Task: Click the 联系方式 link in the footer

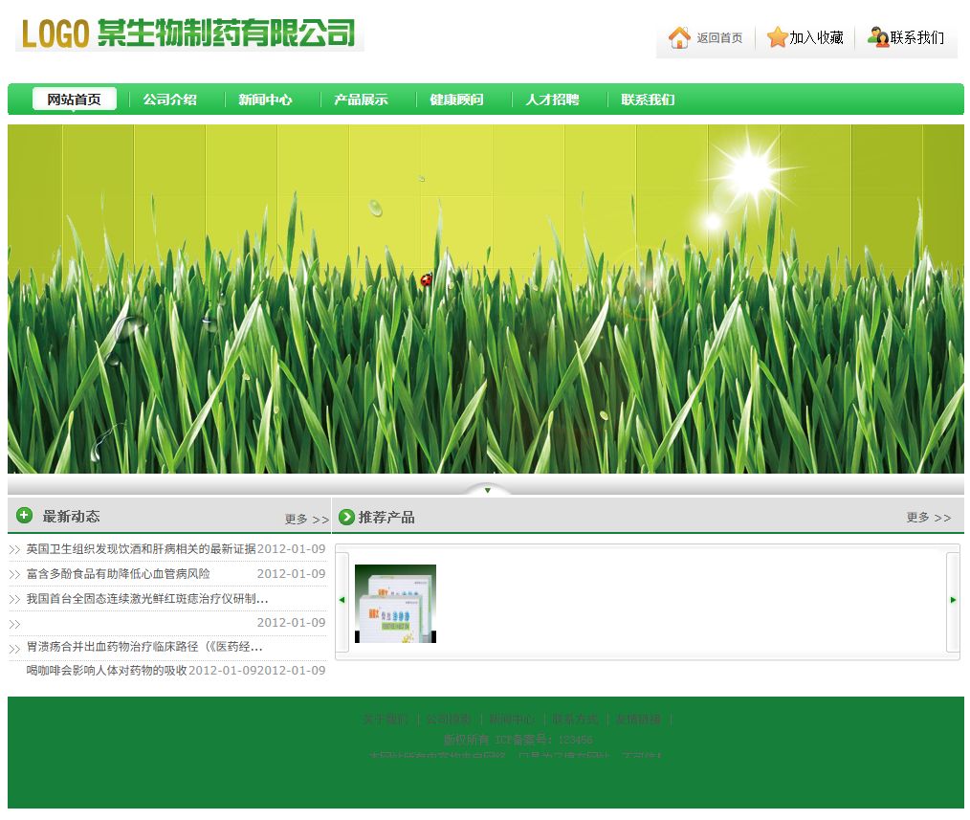Action: click(574, 720)
